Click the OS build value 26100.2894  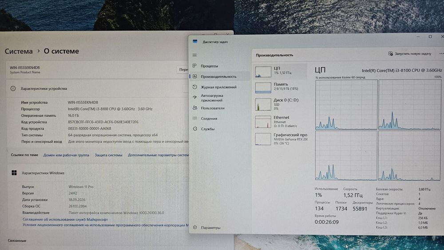[x=78, y=206]
